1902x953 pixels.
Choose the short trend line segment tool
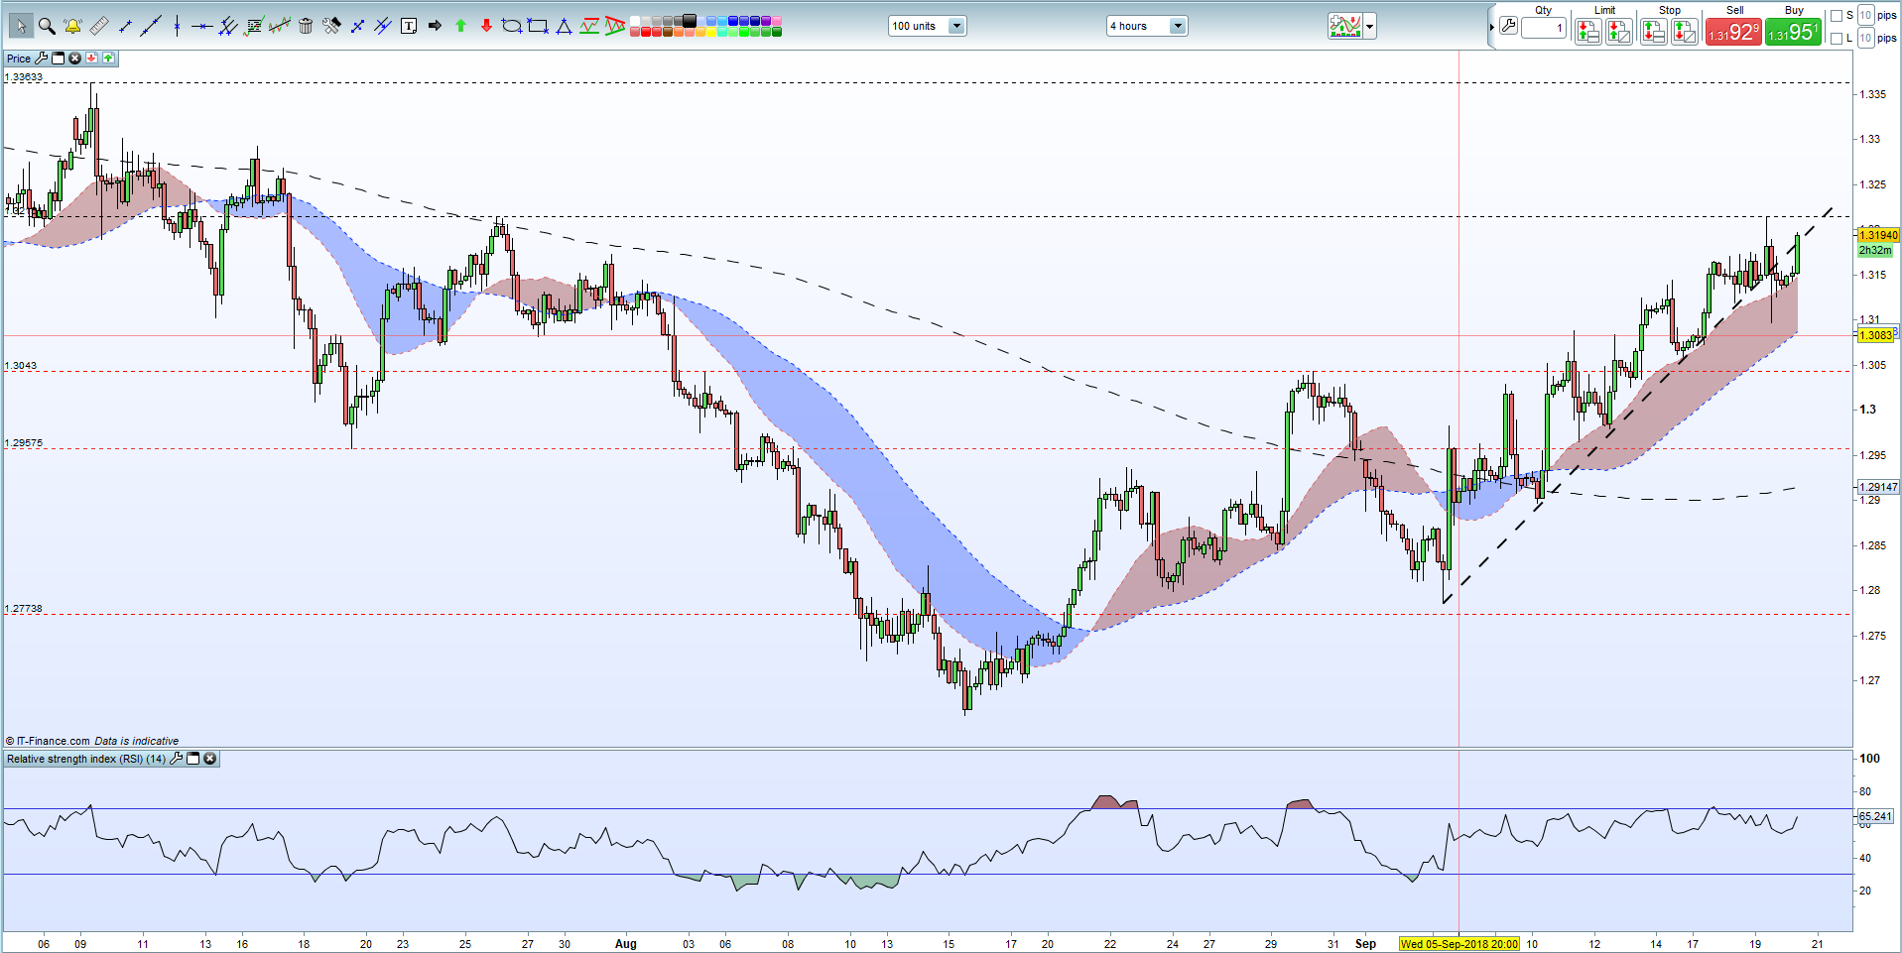(x=124, y=26)
